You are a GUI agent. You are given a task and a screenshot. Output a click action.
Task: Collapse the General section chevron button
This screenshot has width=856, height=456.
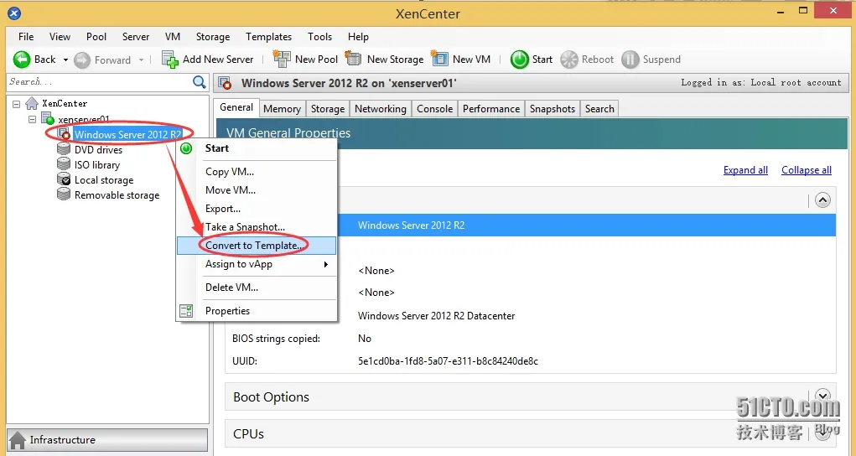[822, 199]
